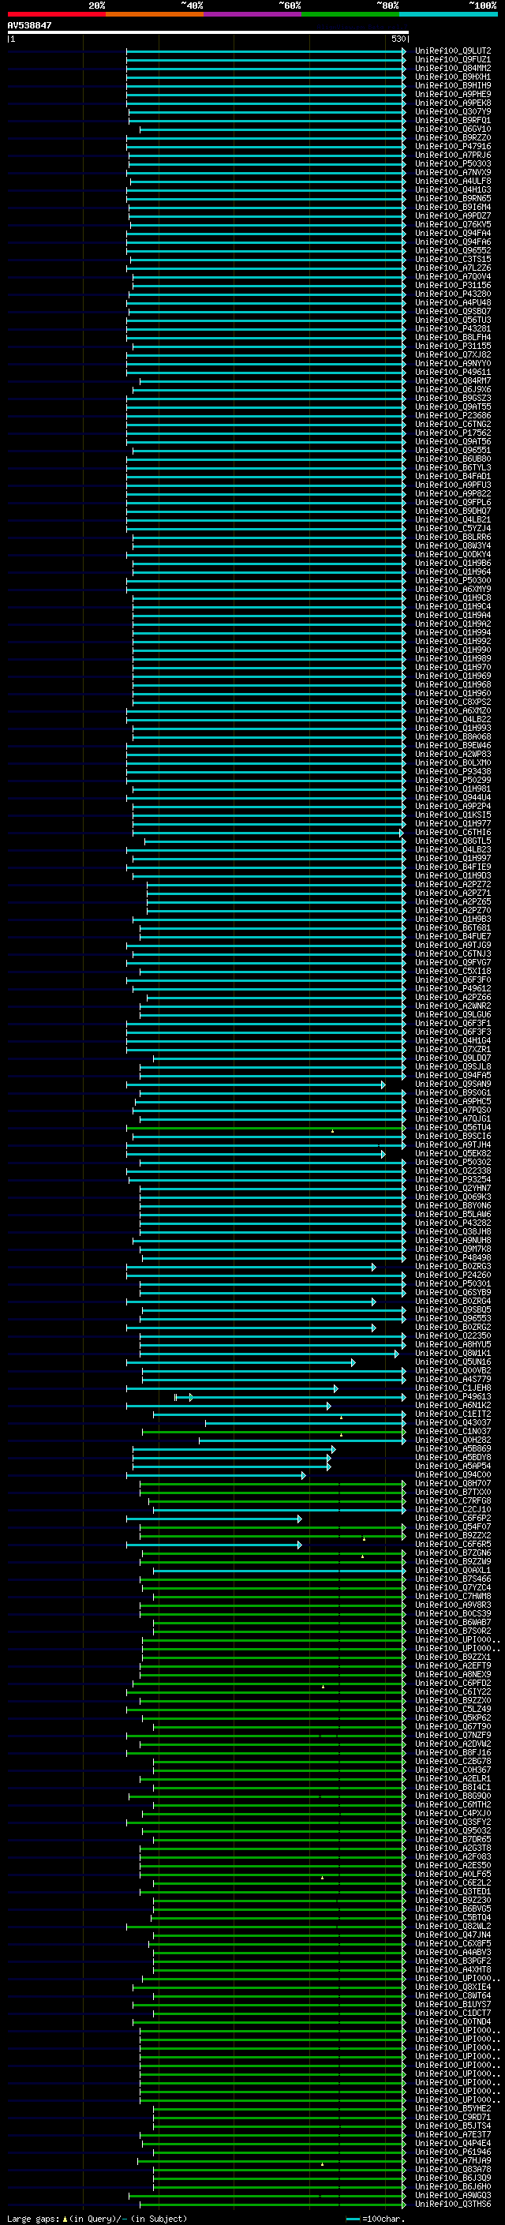Select the UniRef100_Q5EK82 label
This screenshot has width=505, height=2225.
pos(453,1153)
